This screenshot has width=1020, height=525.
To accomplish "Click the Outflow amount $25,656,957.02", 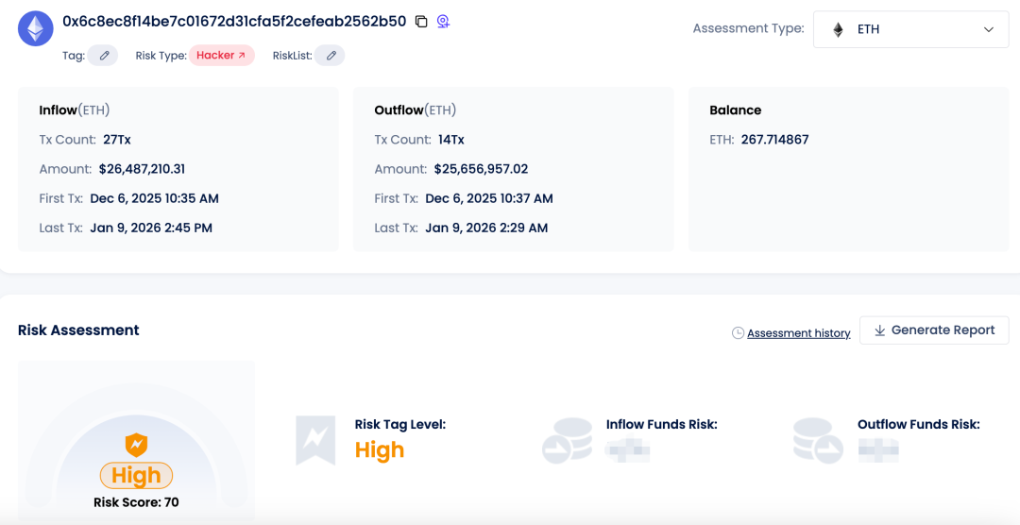I will click(x=481, y=169).
